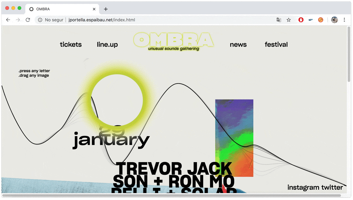The height and width of the screenshot is (200, 353).
Task: Open the tickets page
Action: pos(71,45)
